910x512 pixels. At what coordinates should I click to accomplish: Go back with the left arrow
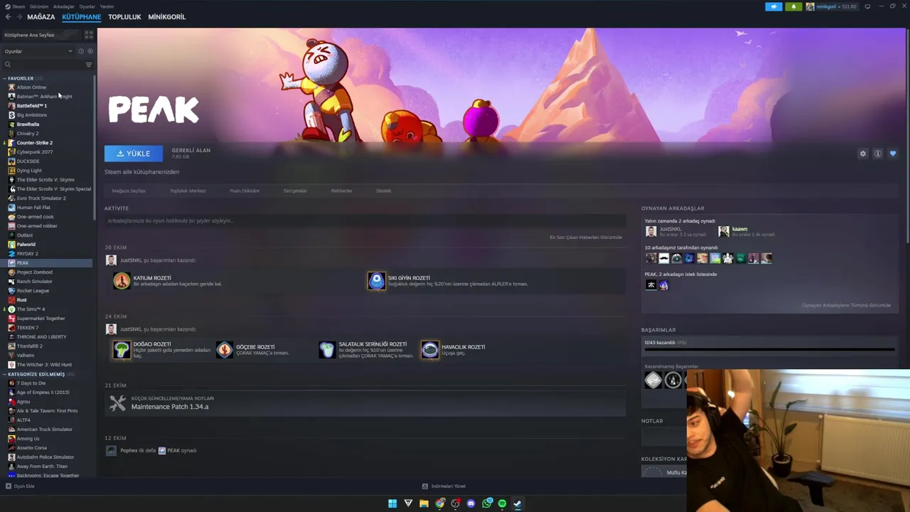(8, 16)
